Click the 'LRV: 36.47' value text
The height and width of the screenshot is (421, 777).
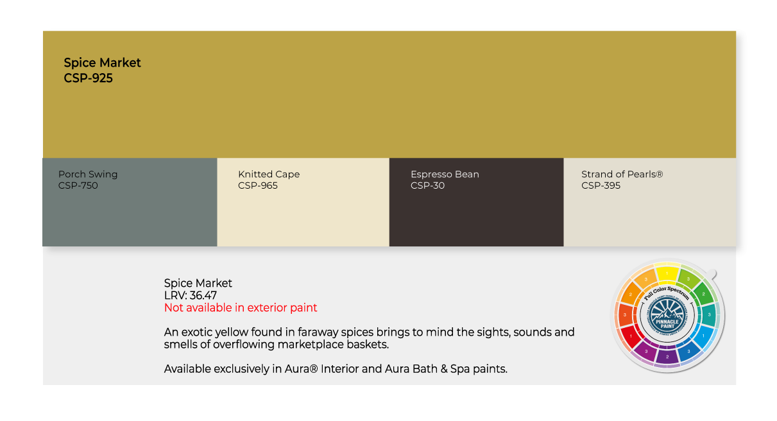point(190,295)
